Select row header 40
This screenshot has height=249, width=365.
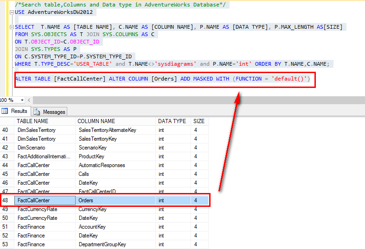(x=7, y=130)
